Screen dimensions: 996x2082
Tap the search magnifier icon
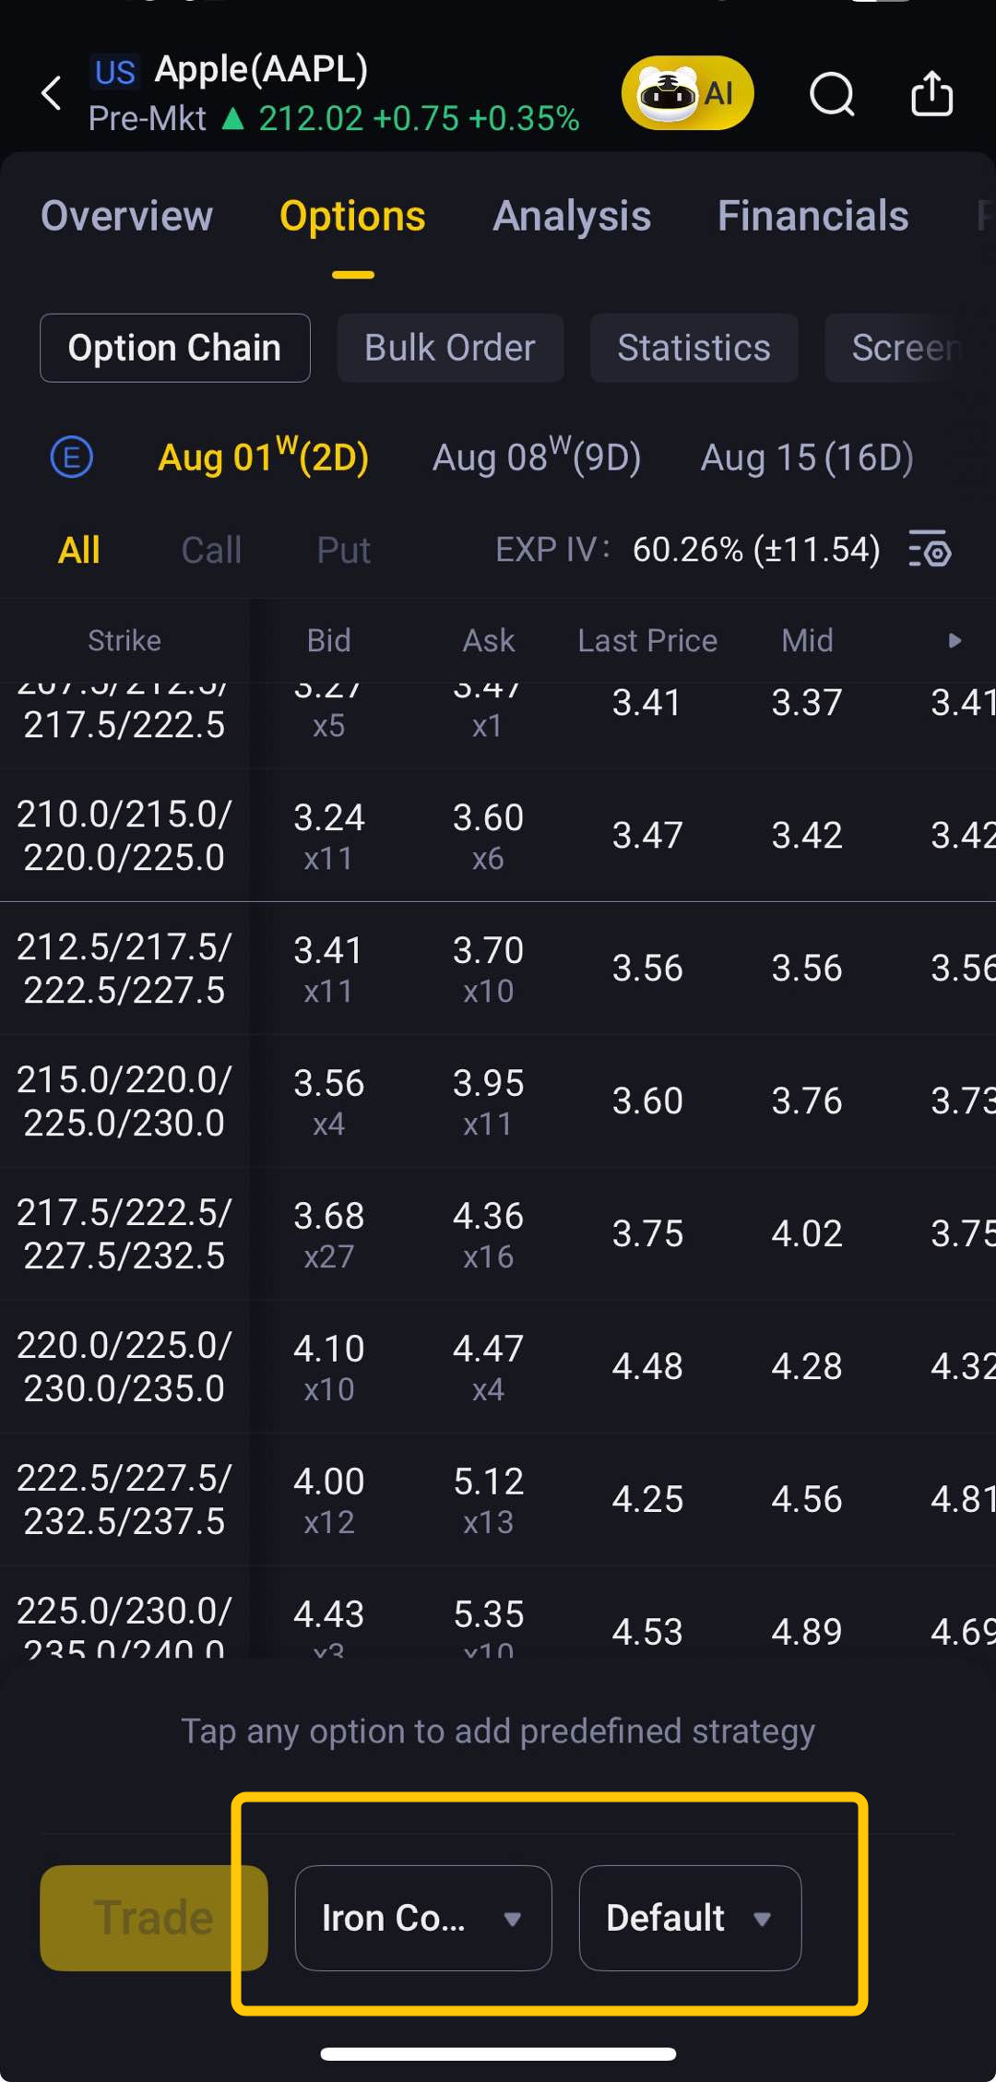[832, 94]
